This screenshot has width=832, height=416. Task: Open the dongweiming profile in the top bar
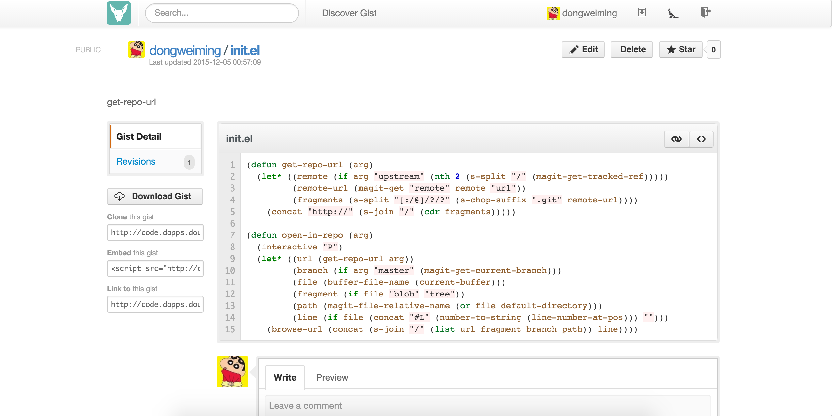589,13
